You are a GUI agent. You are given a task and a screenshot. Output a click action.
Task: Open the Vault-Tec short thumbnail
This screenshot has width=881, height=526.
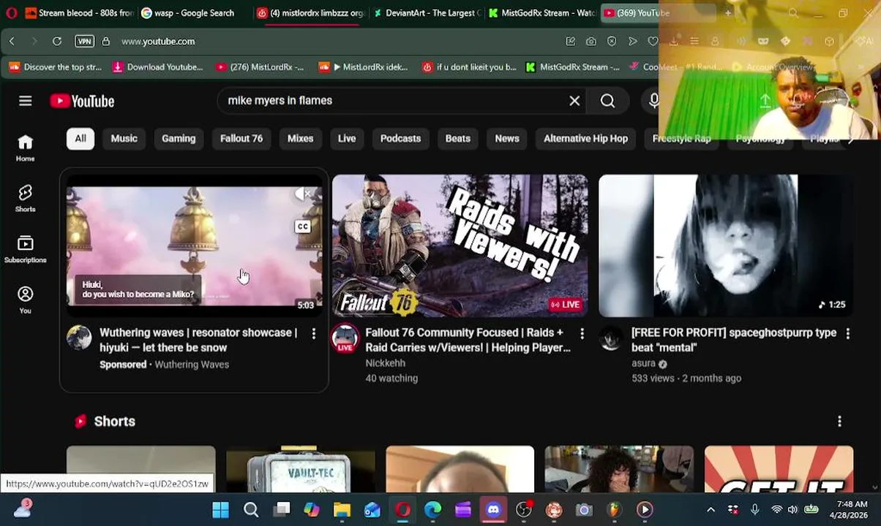click(x=300, y=470)
